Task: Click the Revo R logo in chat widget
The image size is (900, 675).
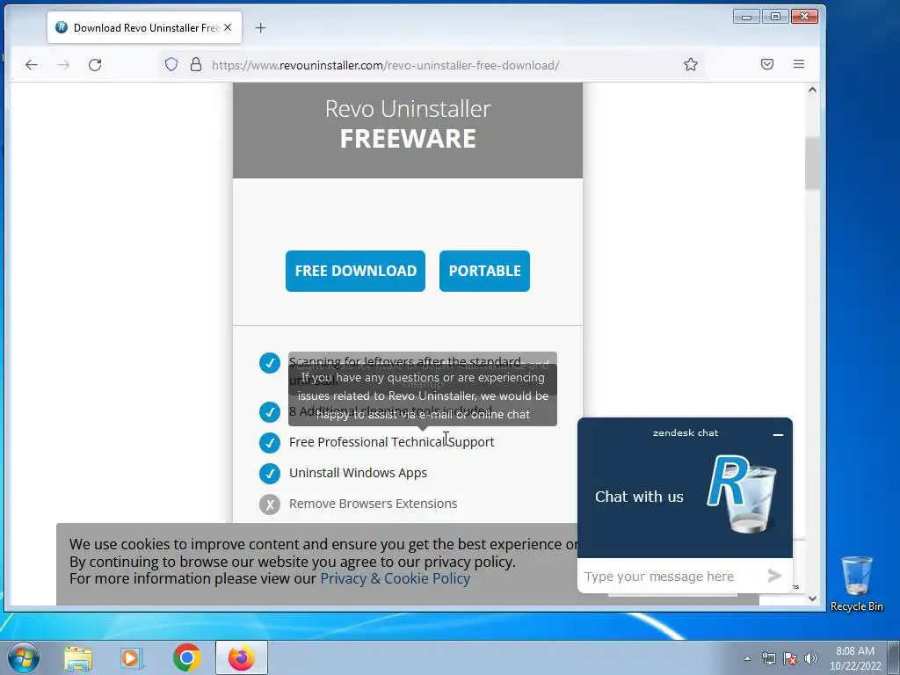Action: pyautogui.click(x=742, y=494)
